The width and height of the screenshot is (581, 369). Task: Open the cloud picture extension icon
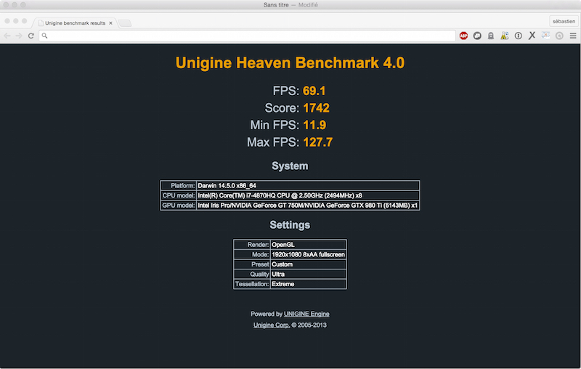(x=545, y=36)
